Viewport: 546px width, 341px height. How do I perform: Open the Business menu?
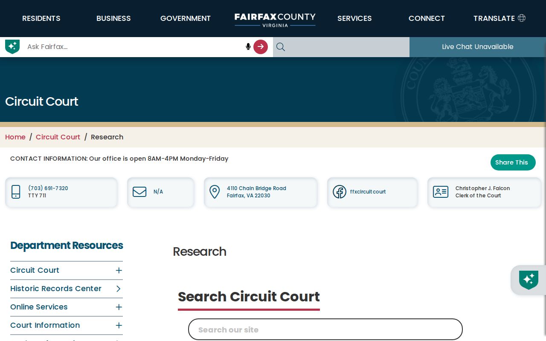(x=113, y=18)
